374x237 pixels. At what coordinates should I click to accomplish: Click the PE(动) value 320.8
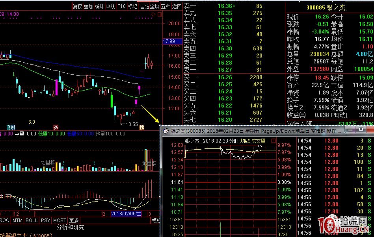coord(365,115)
